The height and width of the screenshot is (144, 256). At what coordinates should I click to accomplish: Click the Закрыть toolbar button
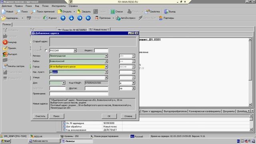click(x=84, y=12)
